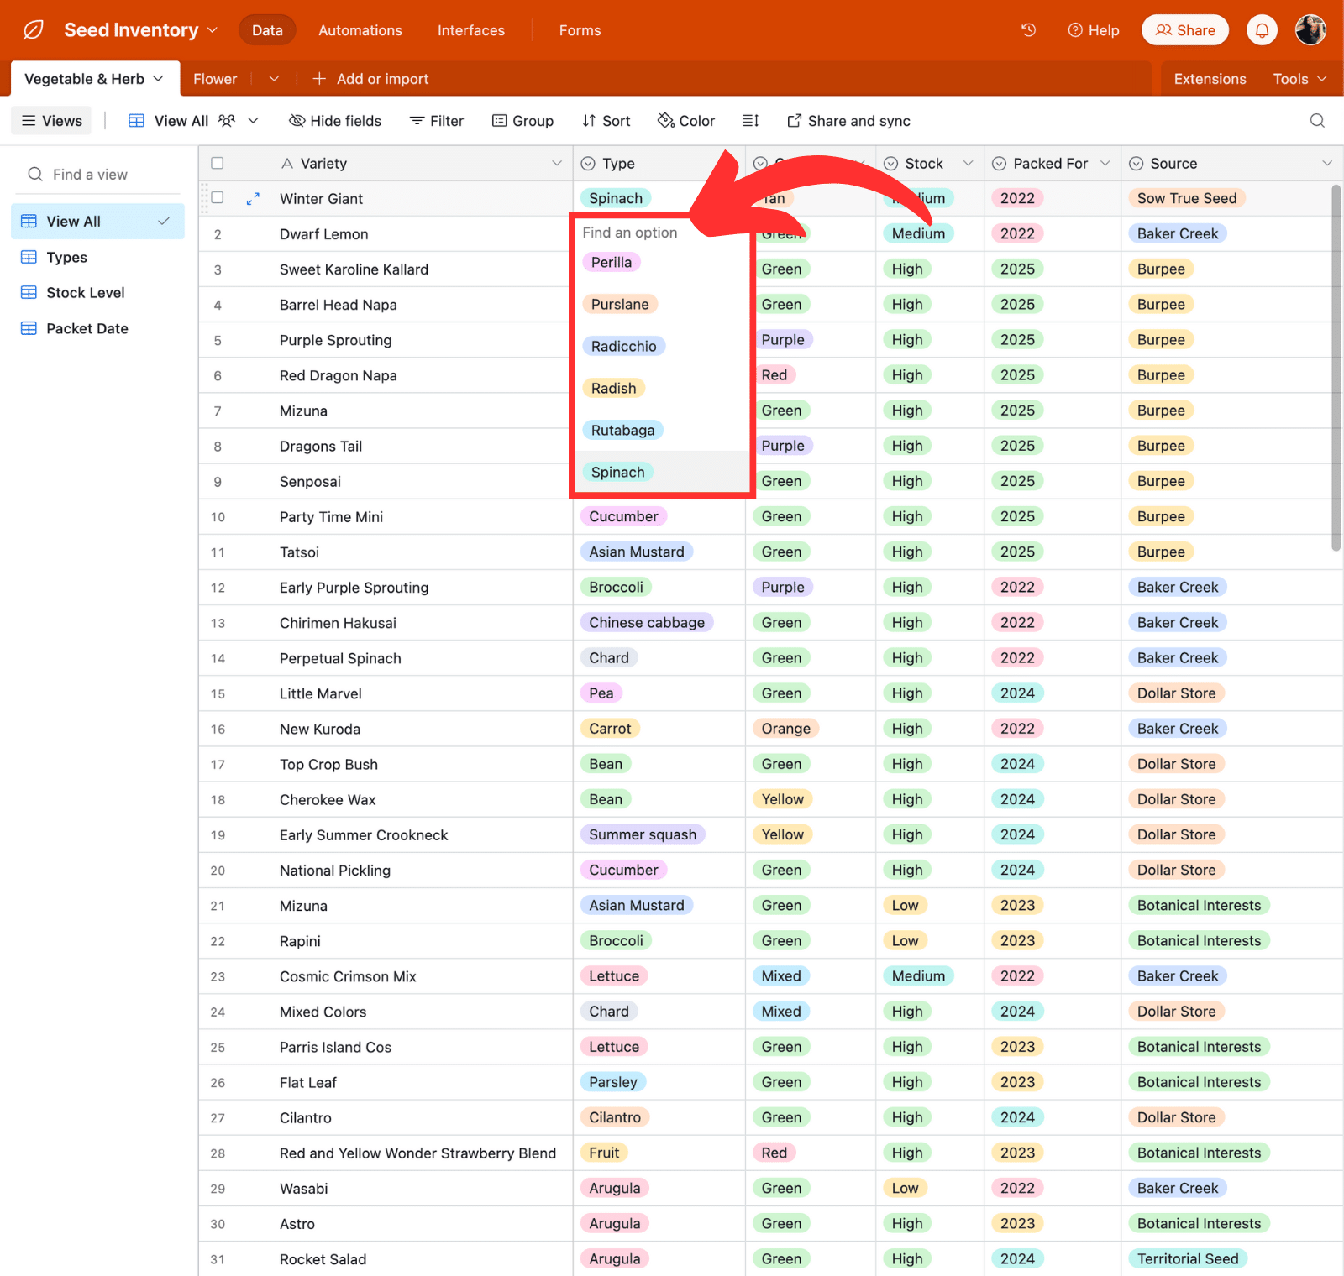
Task: Click the Share button
Action: click(1184, 30)
